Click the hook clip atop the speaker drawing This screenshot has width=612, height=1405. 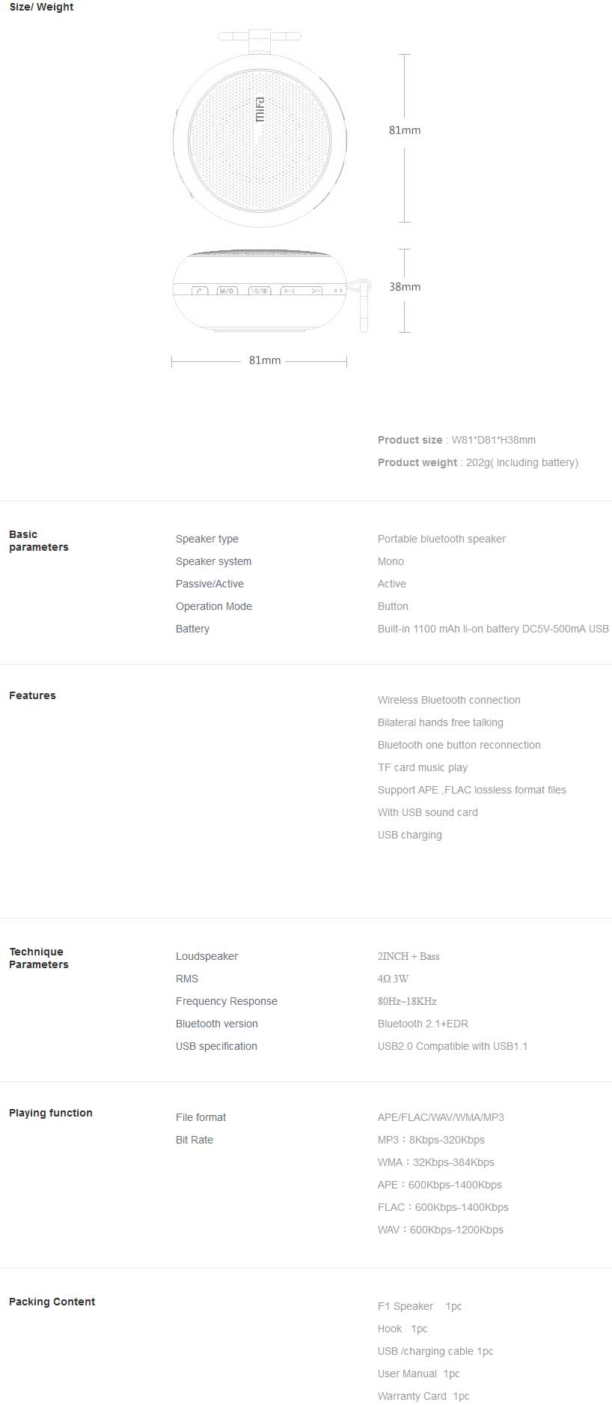(x=259, y=39)
